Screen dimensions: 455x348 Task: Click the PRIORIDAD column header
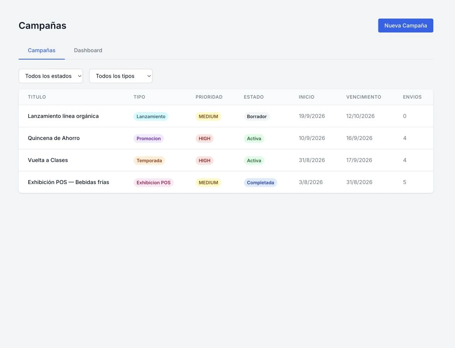point(209,97)
